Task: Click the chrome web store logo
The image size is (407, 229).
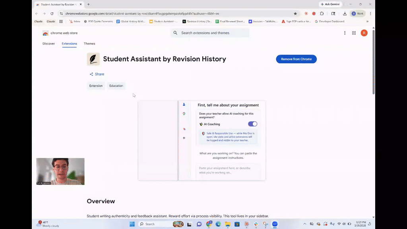Action: click(60, 33)
